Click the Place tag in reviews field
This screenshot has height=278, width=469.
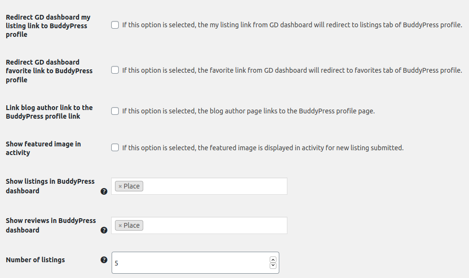click(x=132, y=225)
